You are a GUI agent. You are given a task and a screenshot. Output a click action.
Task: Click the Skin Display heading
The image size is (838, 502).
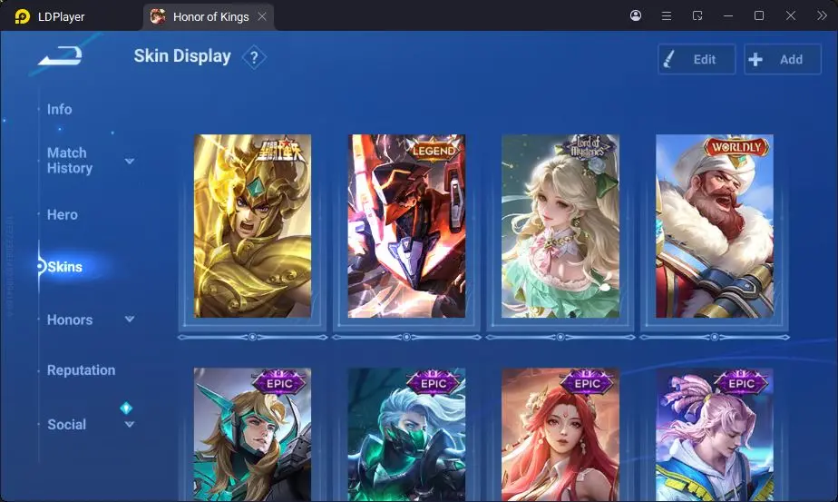pyautogui.click(x=182, y=56)
